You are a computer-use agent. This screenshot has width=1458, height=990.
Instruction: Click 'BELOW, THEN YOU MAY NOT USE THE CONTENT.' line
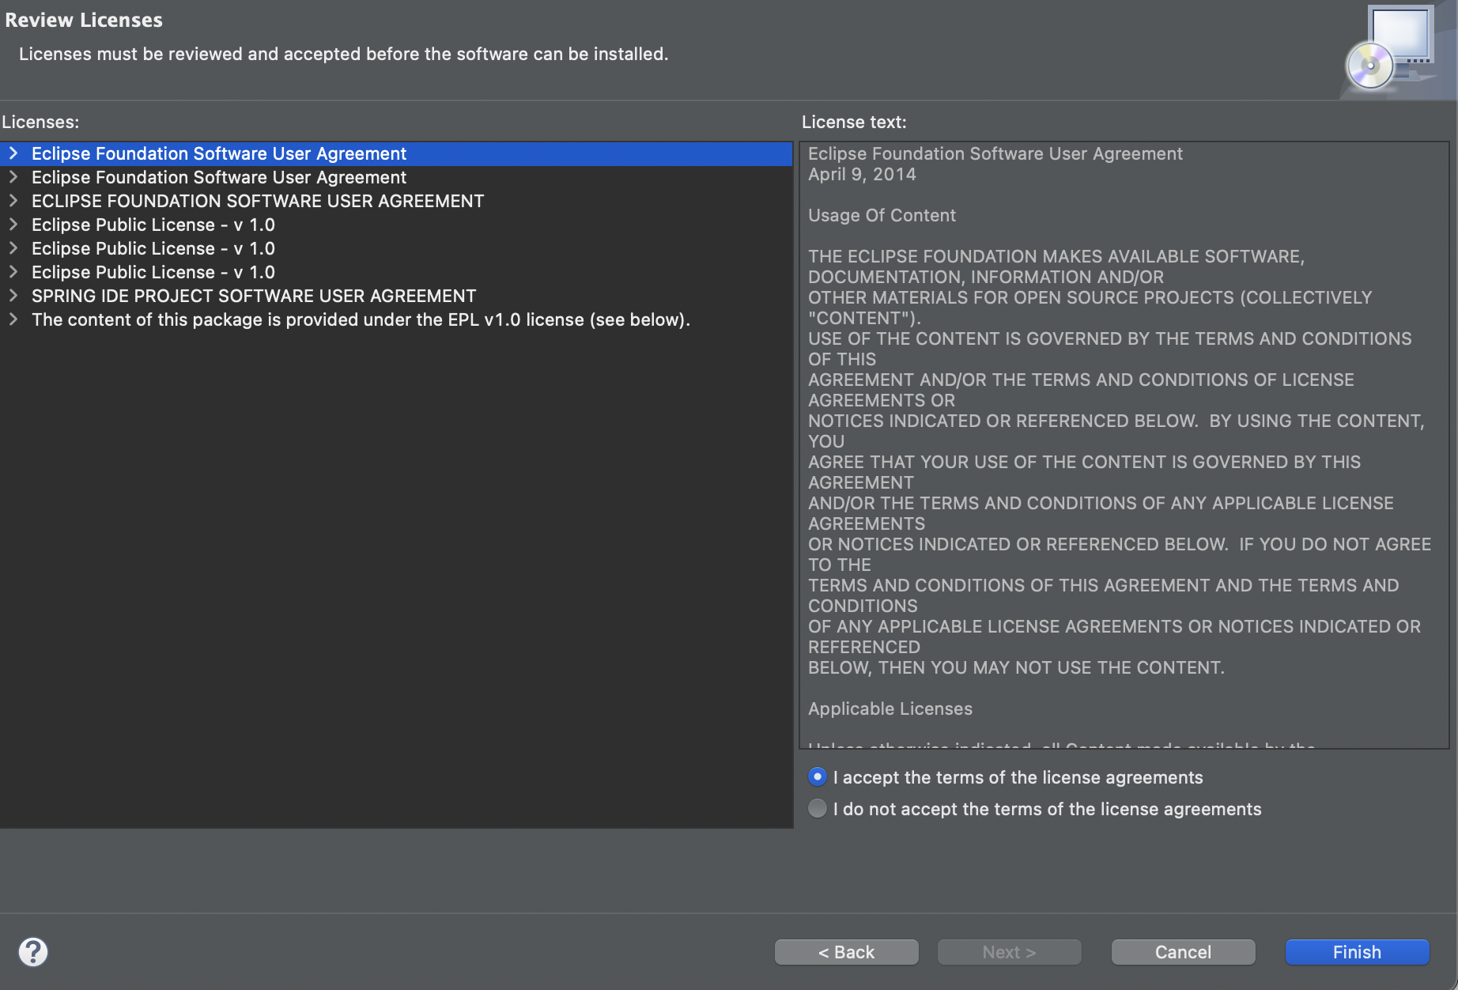tap(1016, 667)
